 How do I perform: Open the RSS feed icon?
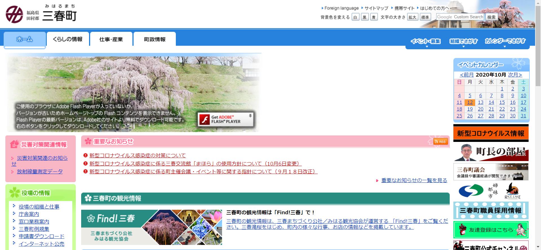(x=440, y=142)
